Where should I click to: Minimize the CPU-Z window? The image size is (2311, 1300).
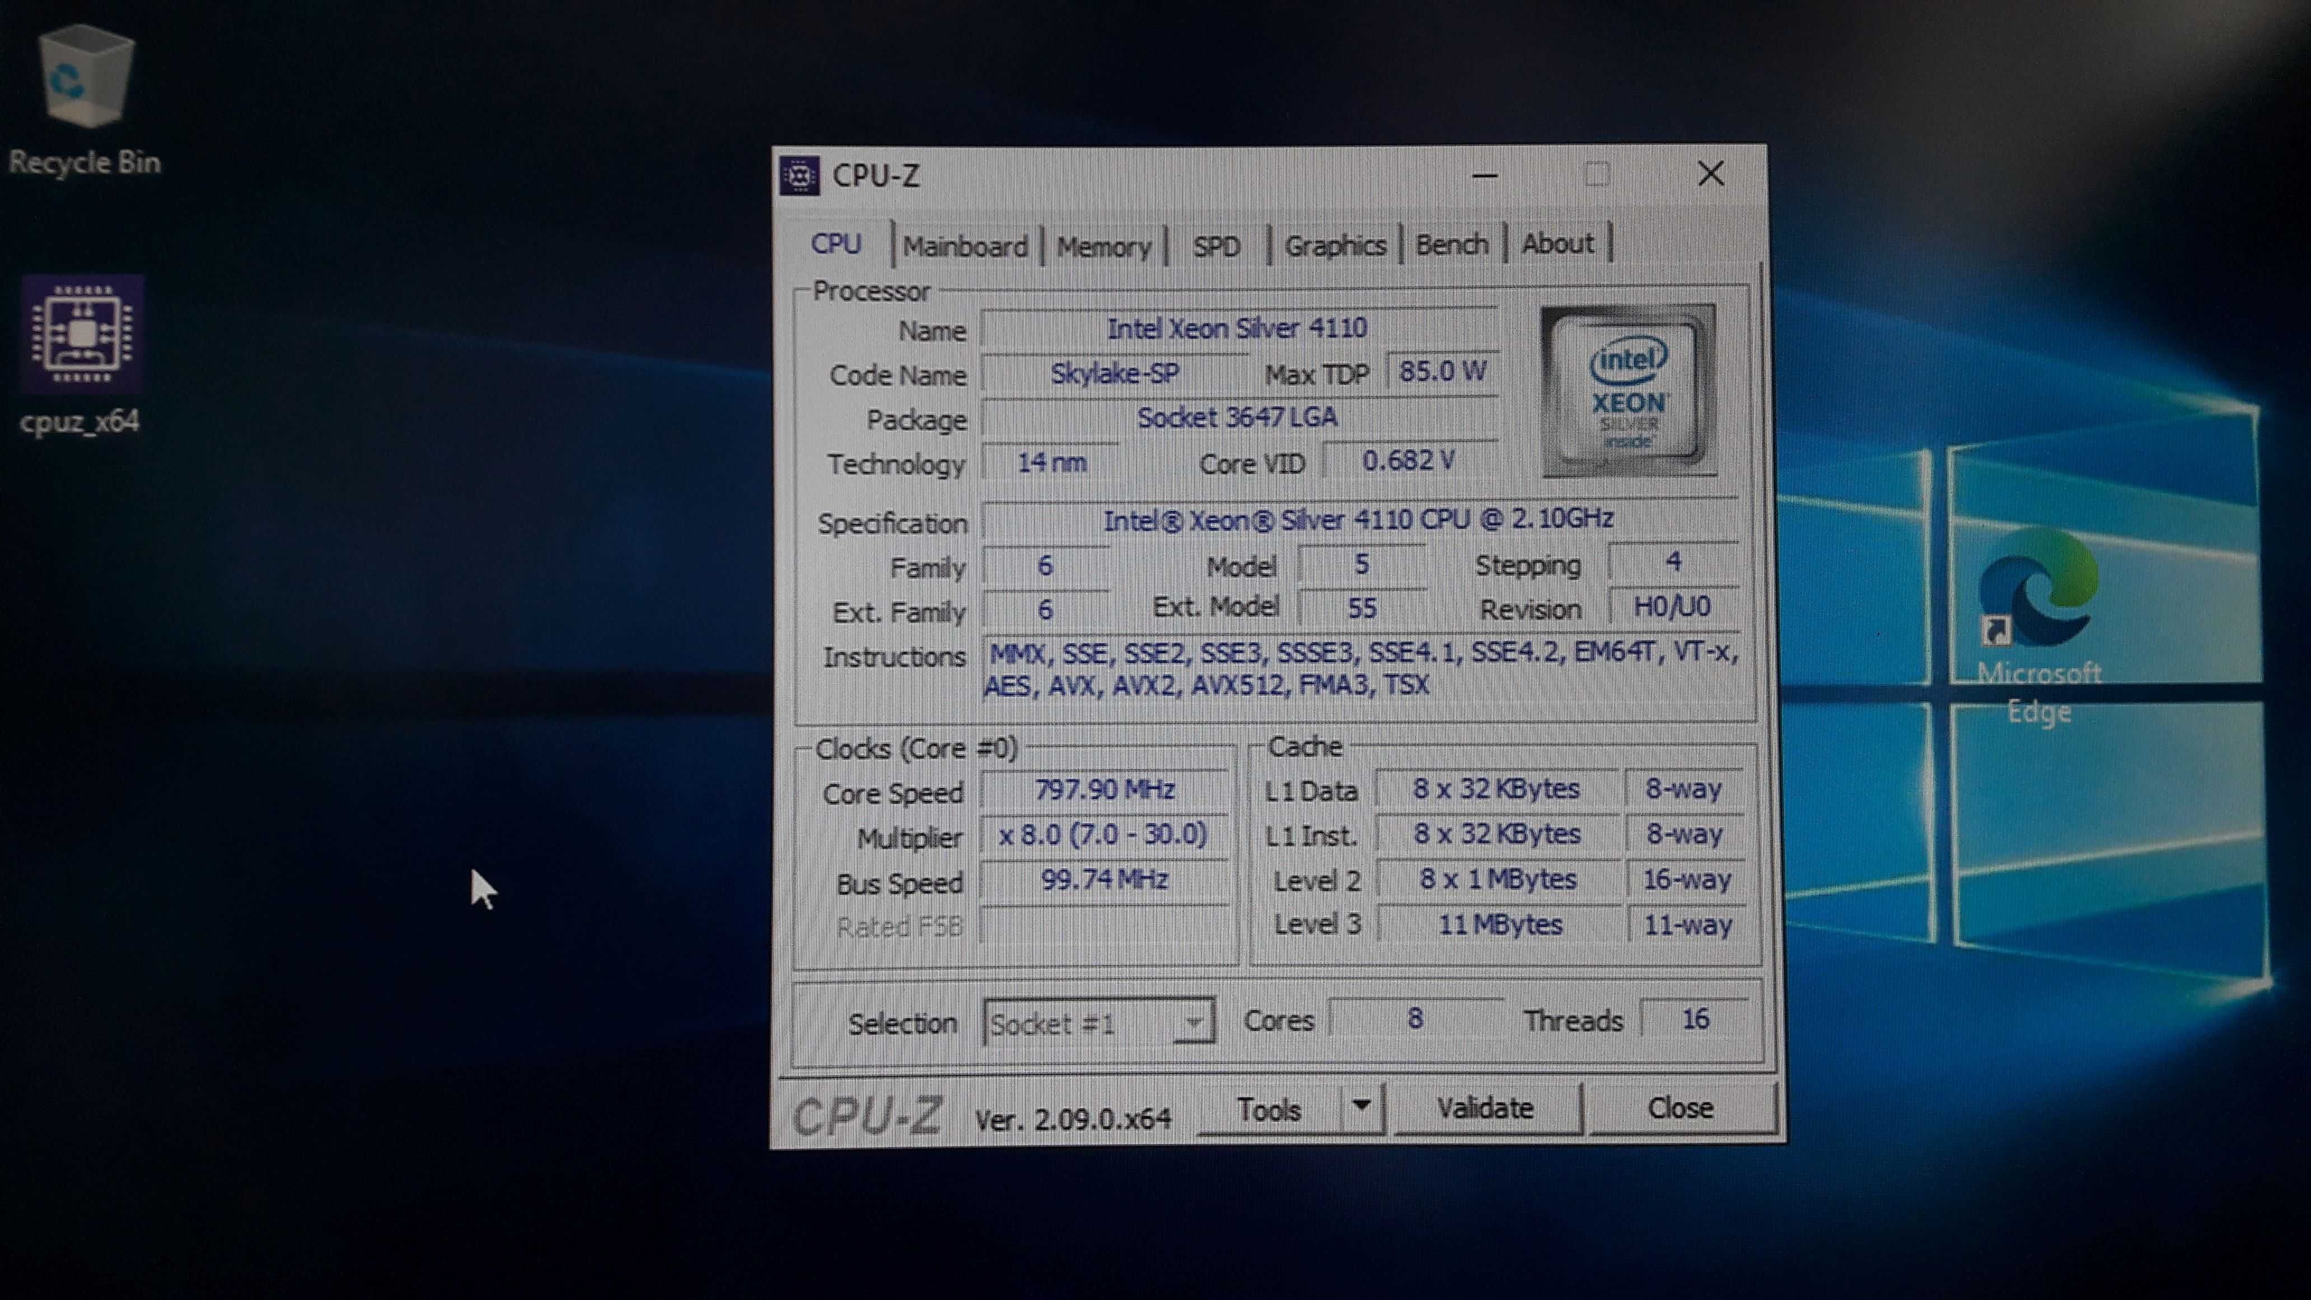1486,175
